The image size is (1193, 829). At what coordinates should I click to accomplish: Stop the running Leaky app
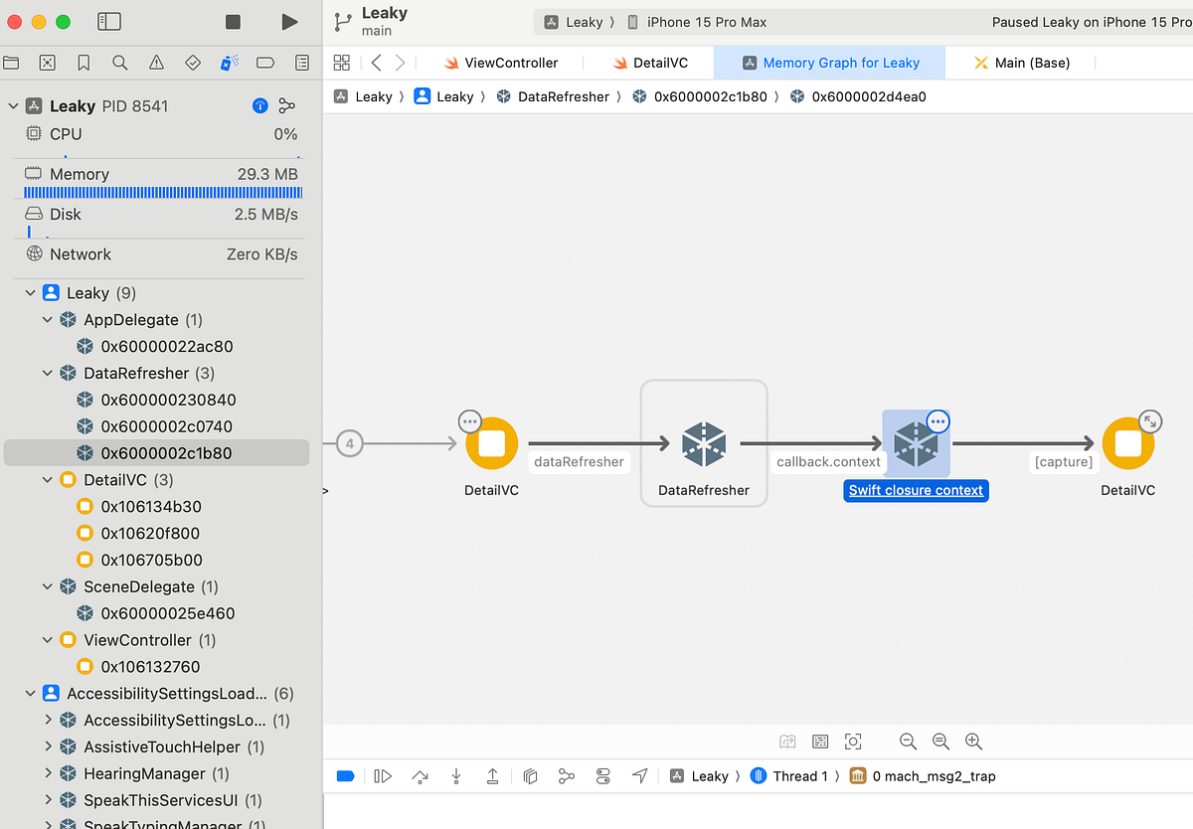pos(232,20)
